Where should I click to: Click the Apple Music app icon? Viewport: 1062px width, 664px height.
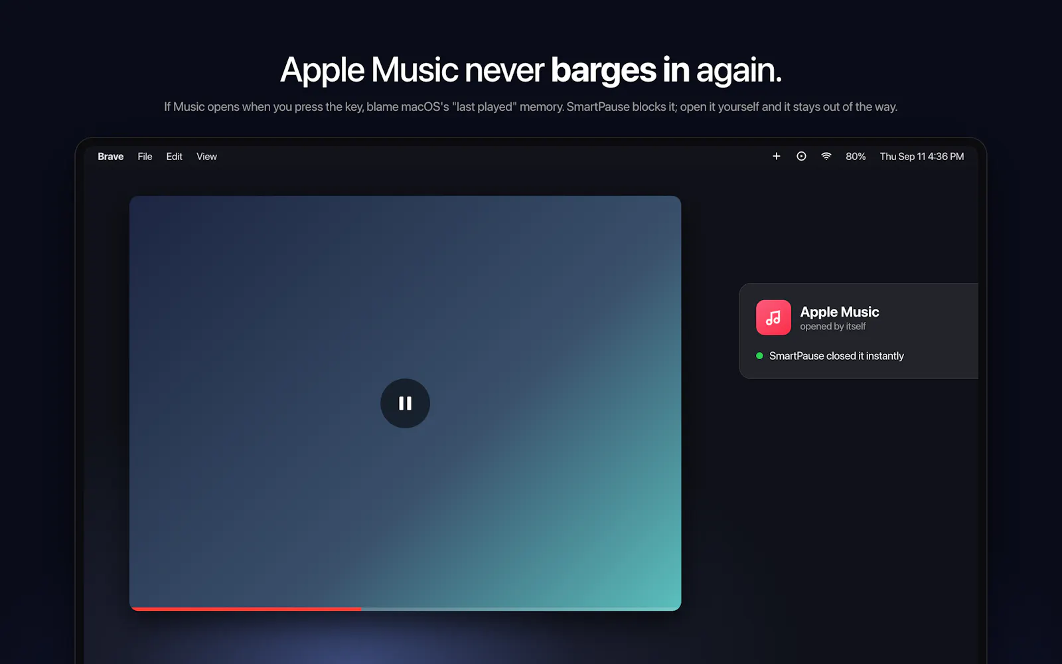[x=773, y=317]
